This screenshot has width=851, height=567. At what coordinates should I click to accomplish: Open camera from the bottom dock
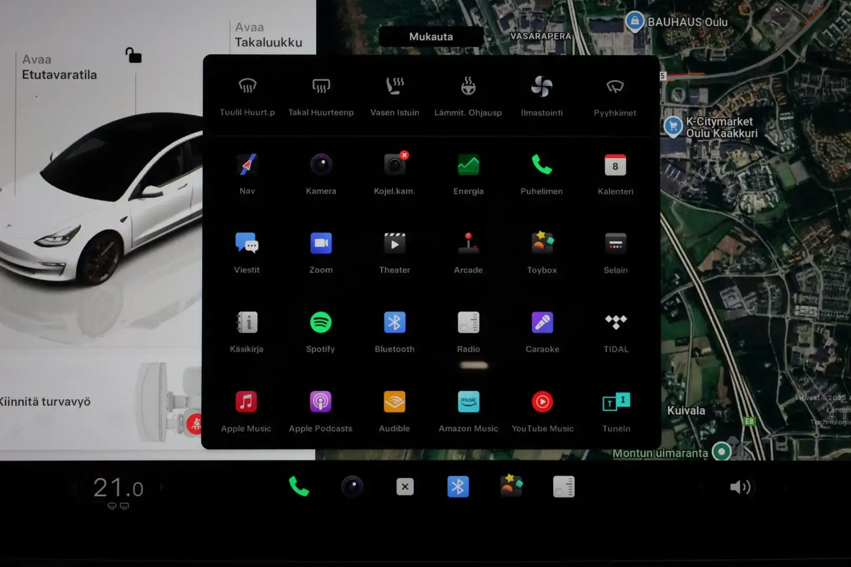point(352,487)
